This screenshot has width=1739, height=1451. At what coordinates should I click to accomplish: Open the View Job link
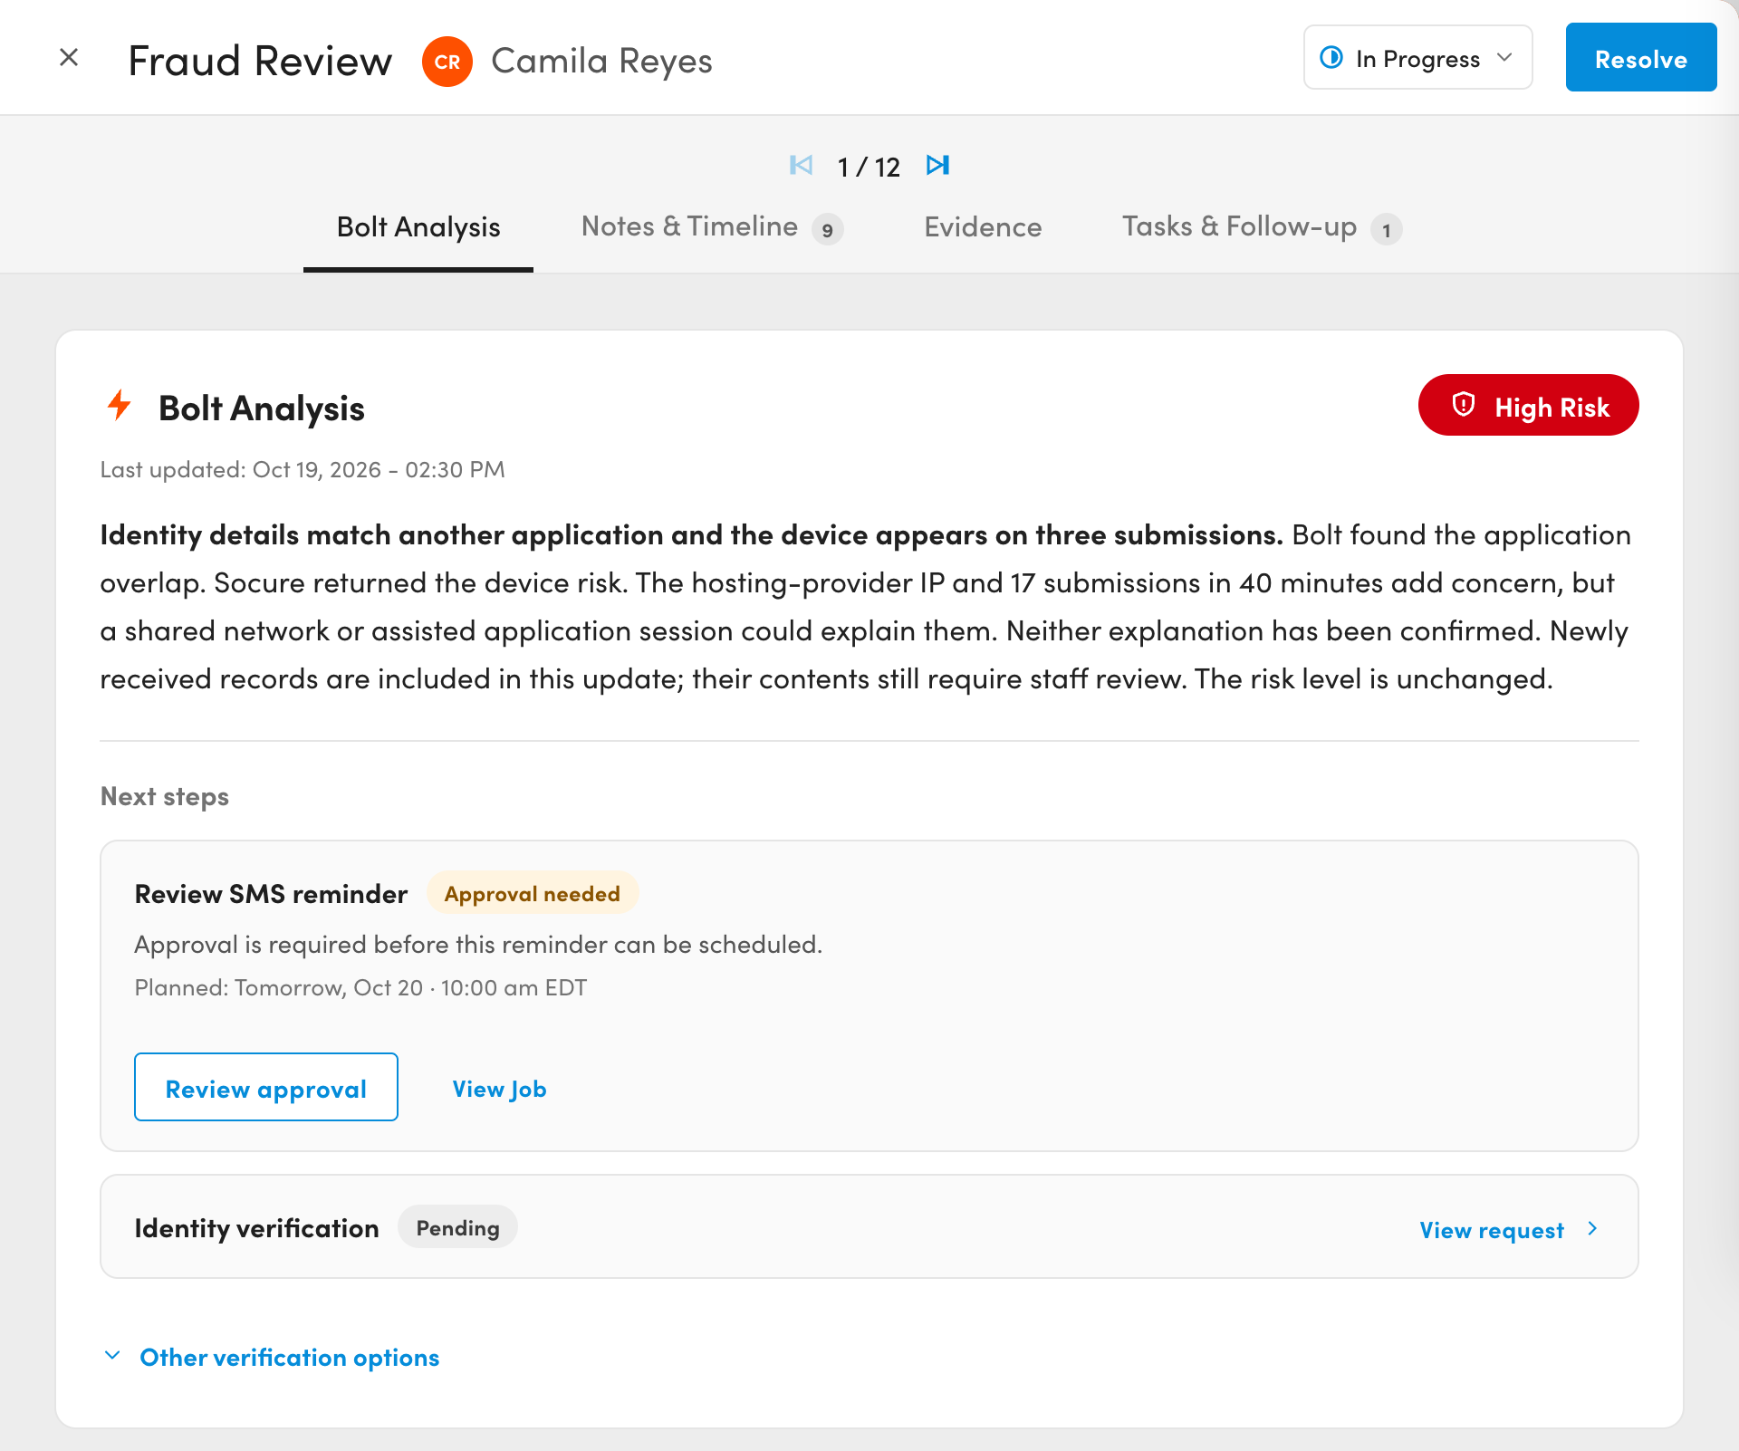499,1089
